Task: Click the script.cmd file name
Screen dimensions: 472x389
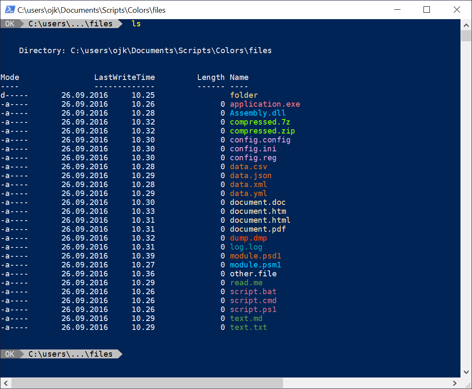Action: pos(253,301)
